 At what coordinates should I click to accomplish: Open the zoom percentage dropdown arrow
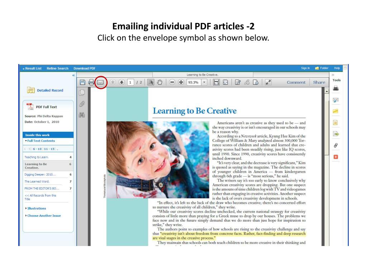click(x=204, y=82)
